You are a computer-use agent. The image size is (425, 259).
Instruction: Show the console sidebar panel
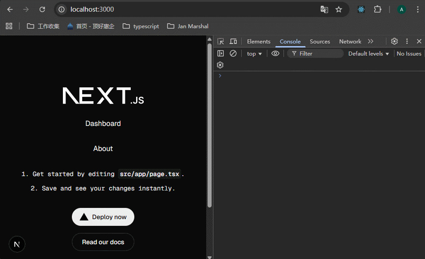221,53
